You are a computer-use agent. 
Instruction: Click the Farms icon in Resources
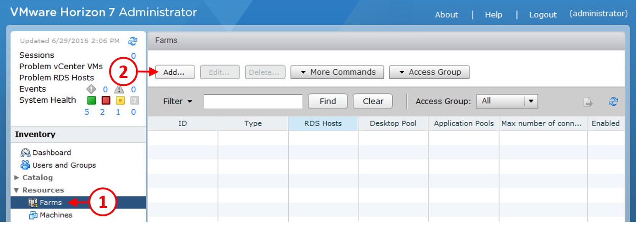33,203
